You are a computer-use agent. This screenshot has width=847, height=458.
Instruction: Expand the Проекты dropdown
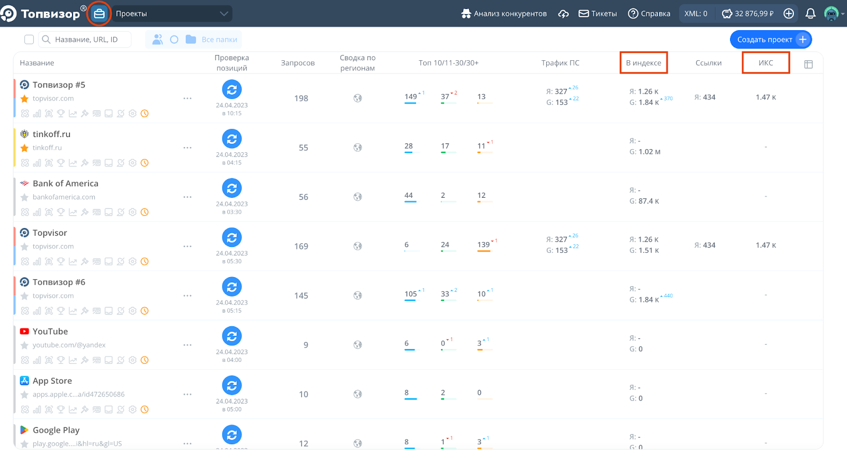coord(172,14)
